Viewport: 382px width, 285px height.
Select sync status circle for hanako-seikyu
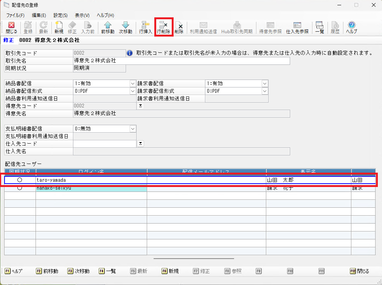click(x=20, y=188)
